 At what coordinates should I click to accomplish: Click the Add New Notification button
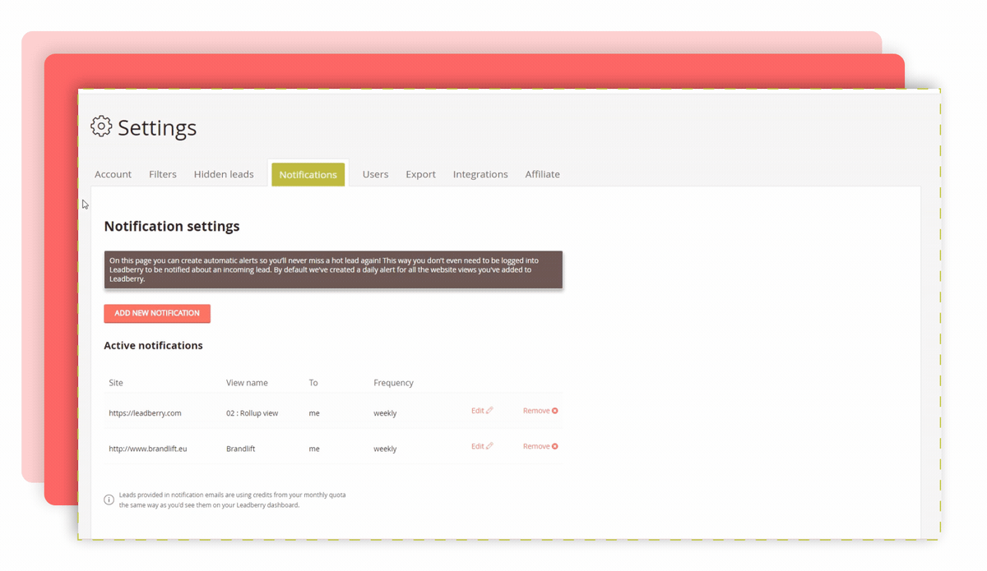[x=157, y=313]
